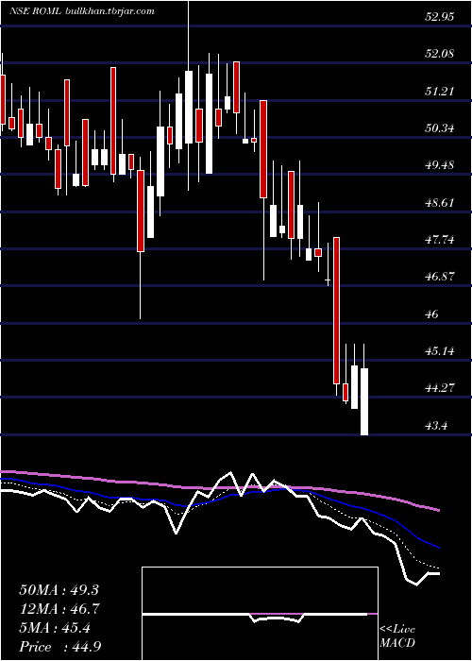Click the 45.14 price axis label
Viewport: 472px width, 661px height.
coord(440,350)
